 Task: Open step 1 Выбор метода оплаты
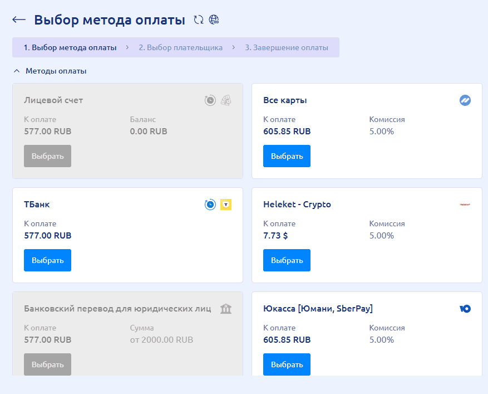coord(70,47)
